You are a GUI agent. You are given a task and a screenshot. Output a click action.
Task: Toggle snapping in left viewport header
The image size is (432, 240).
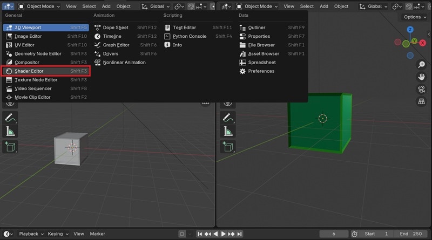click(191, 6)
